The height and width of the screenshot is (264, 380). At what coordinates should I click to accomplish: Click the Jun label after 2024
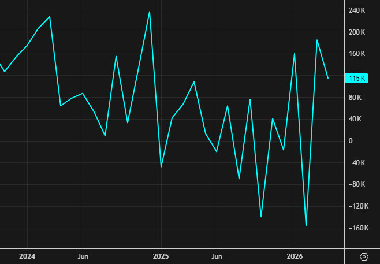(83, 256)
